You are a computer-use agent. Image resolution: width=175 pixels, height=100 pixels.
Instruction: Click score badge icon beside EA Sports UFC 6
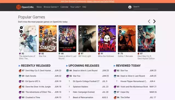click(x=20, y=81)
